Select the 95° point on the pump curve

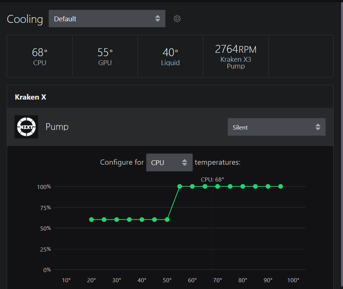point(281,186)
